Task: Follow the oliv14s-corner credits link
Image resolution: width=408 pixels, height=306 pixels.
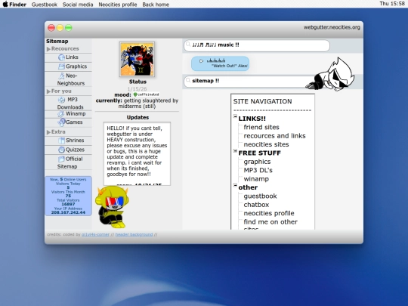Action: 95,234
